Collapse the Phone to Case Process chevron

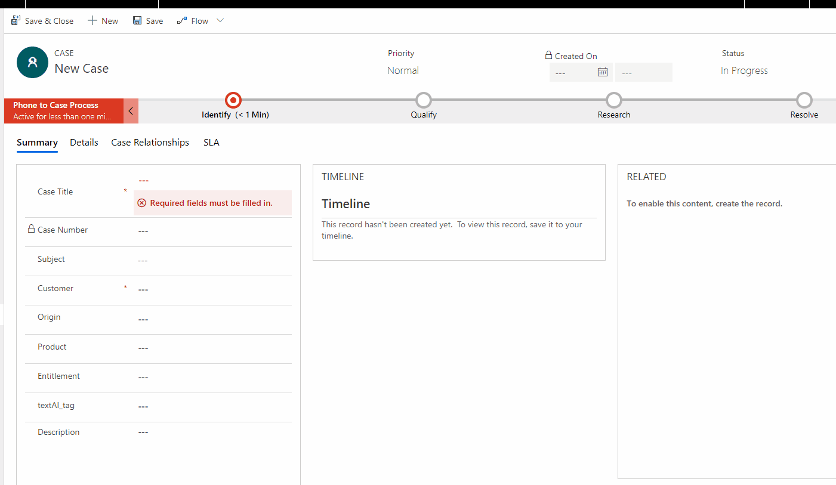[131, 111]
